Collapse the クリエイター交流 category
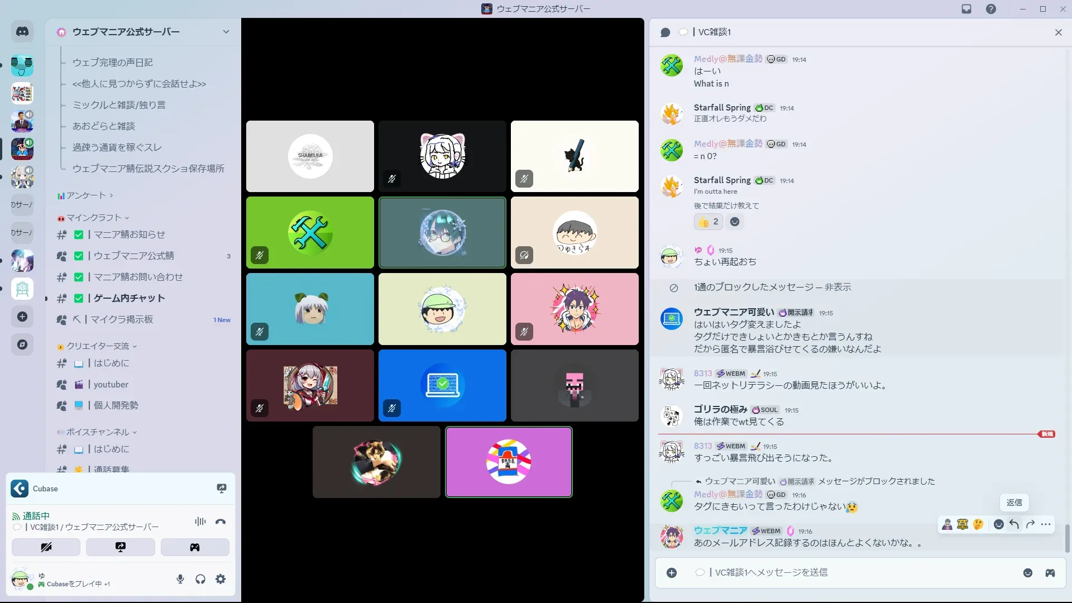This screenshot has height=603, width=1072. point(98,346)
